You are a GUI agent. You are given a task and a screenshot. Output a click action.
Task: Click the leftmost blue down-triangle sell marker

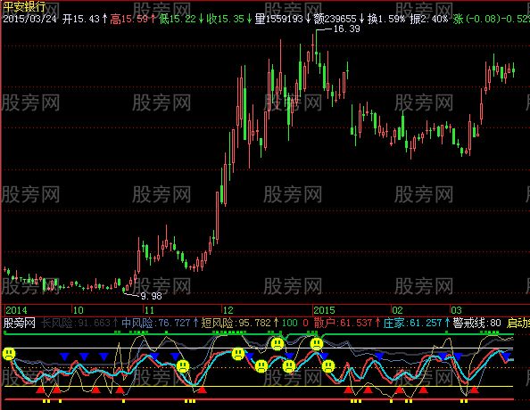click(64, 357)
